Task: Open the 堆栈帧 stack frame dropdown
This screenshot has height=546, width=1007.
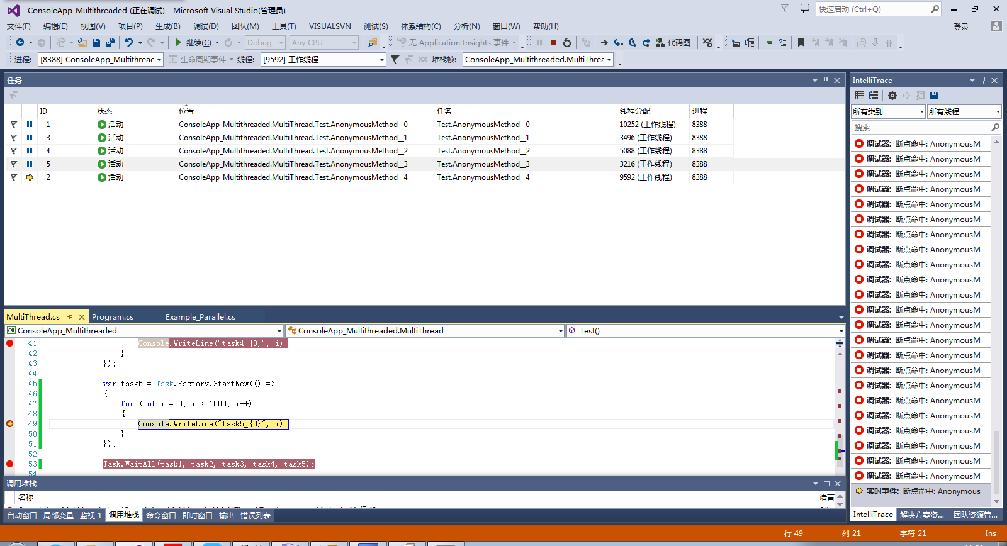Action: pyautogui.click(x=538, y=60)
